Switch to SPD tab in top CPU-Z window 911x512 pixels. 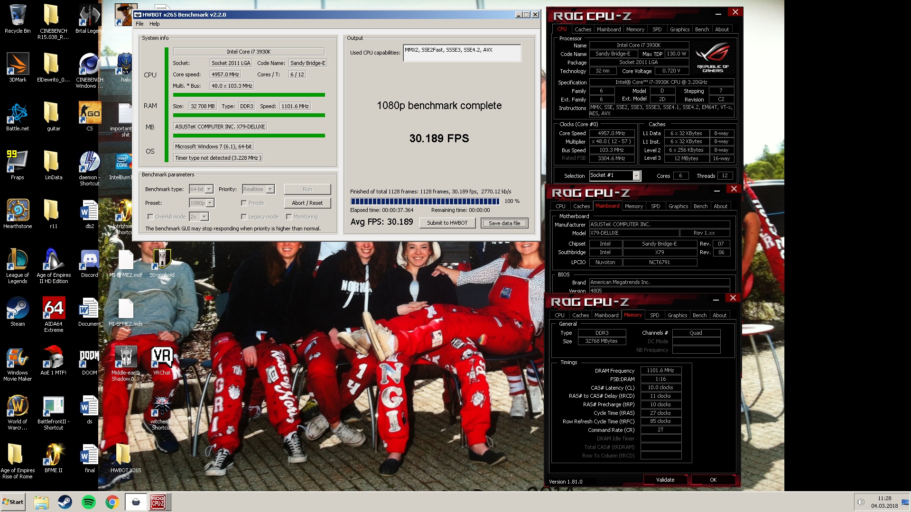(657, 29)
